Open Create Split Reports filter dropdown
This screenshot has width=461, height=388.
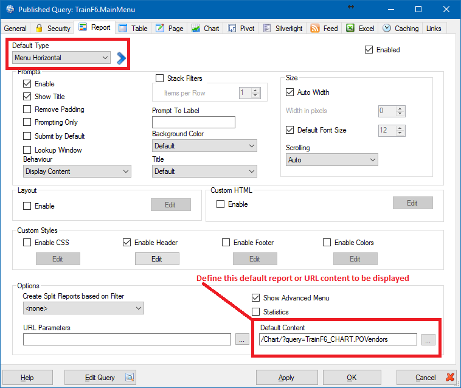[x=83, y=308]
